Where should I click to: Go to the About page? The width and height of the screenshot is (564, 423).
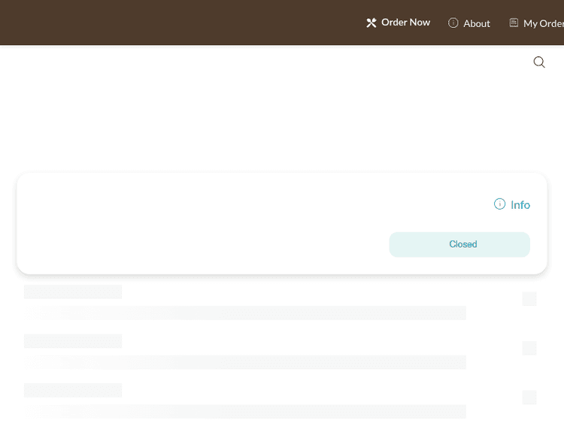click(x=477, y=23)
